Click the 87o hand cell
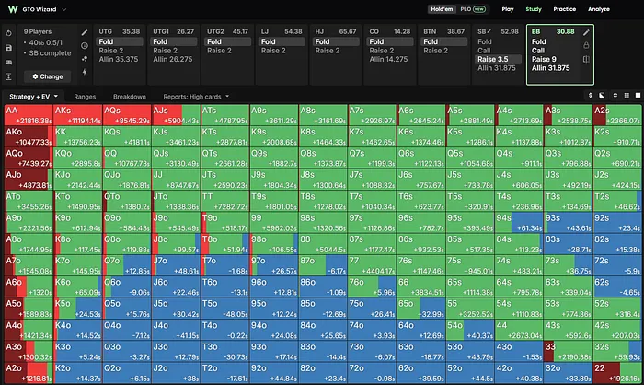 coord(323,265)
